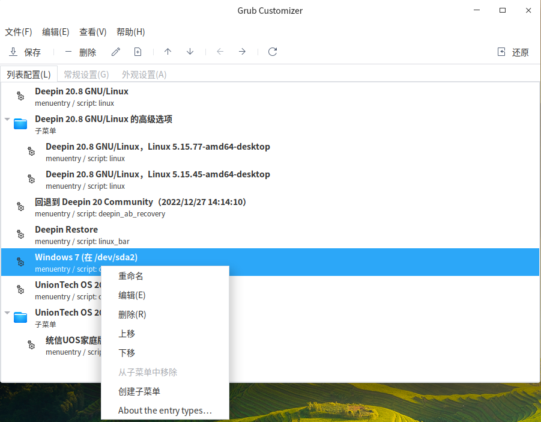
Task: Click the reload circular arrow icon
Action: pyautogui.click(x=273, y=52)
